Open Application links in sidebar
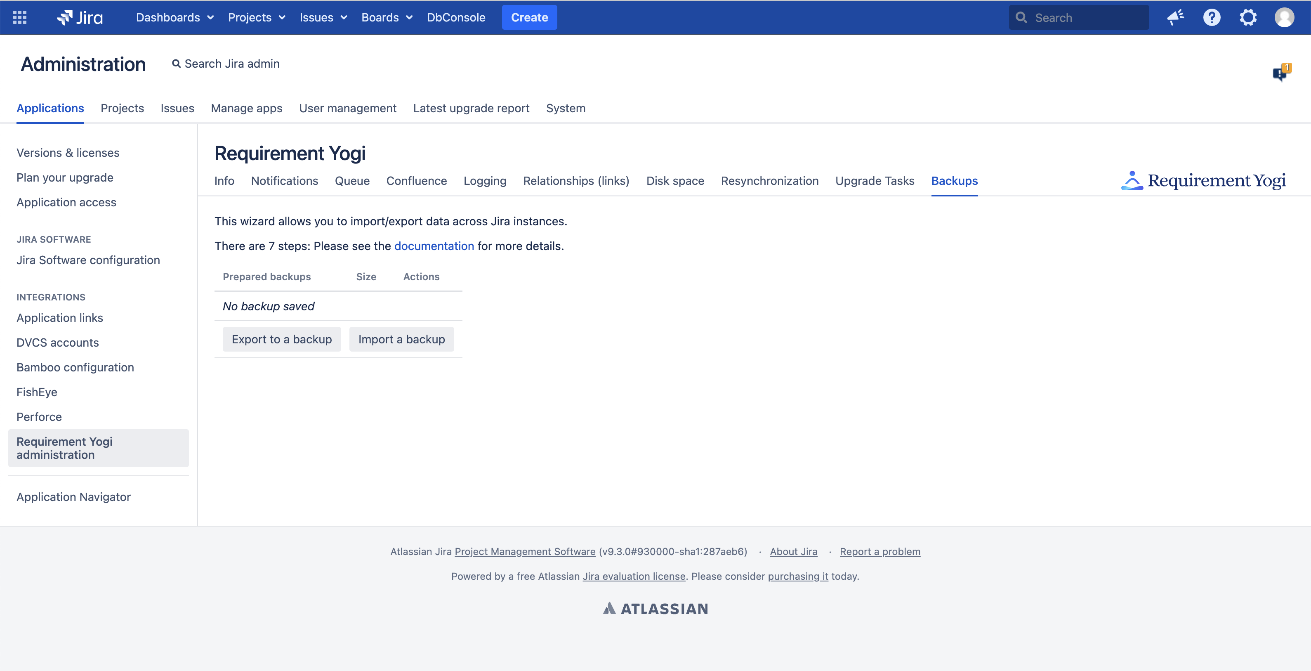The image size is (1311, 671). (59, 318)
